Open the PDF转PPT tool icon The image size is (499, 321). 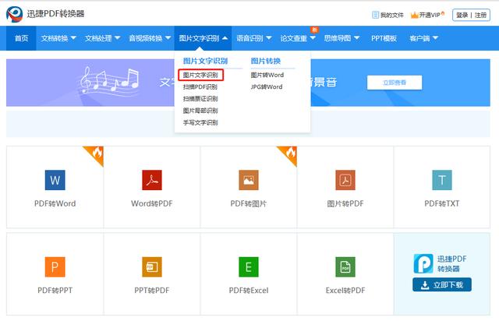click(55, 267)
